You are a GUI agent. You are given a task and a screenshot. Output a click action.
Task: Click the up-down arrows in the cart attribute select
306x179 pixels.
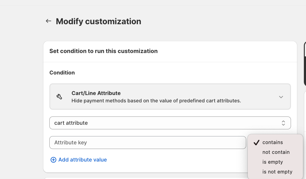click(x=283, y=123)
